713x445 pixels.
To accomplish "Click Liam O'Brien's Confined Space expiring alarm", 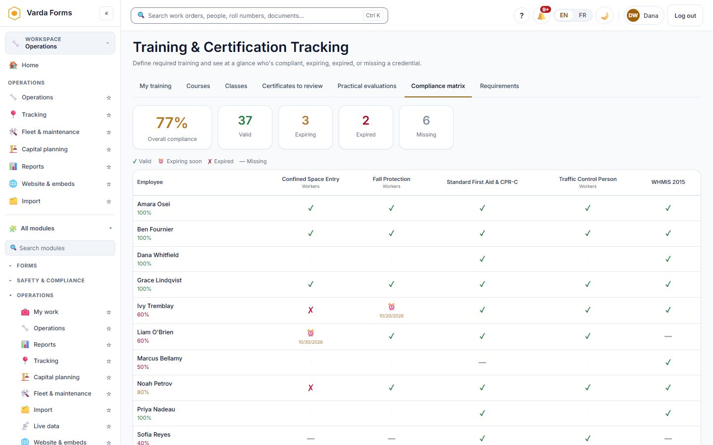I will click(310, 333).
